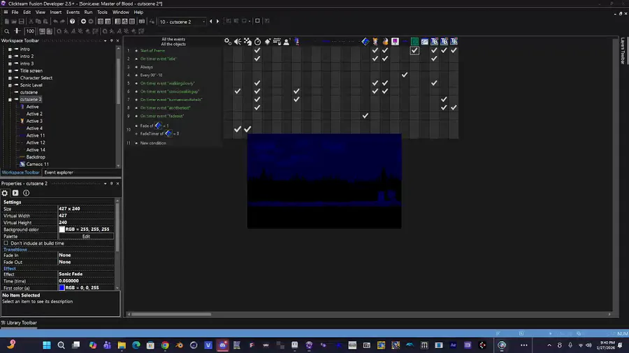The height and width of the screenshot is (353, 629).
Task: Open the Events menu
Action: coord(73,13)
